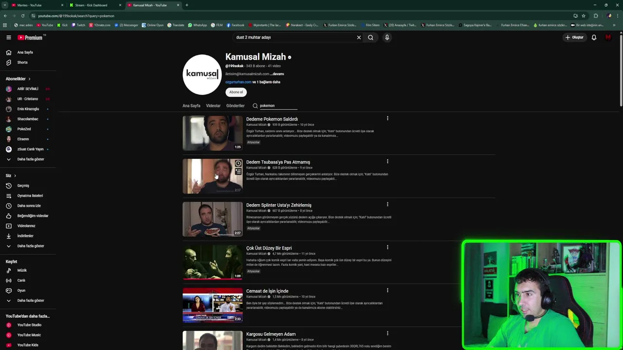Open YouTube Music in sidebar
This screenshot has height=350, width=623.
[x=28, y=335]
